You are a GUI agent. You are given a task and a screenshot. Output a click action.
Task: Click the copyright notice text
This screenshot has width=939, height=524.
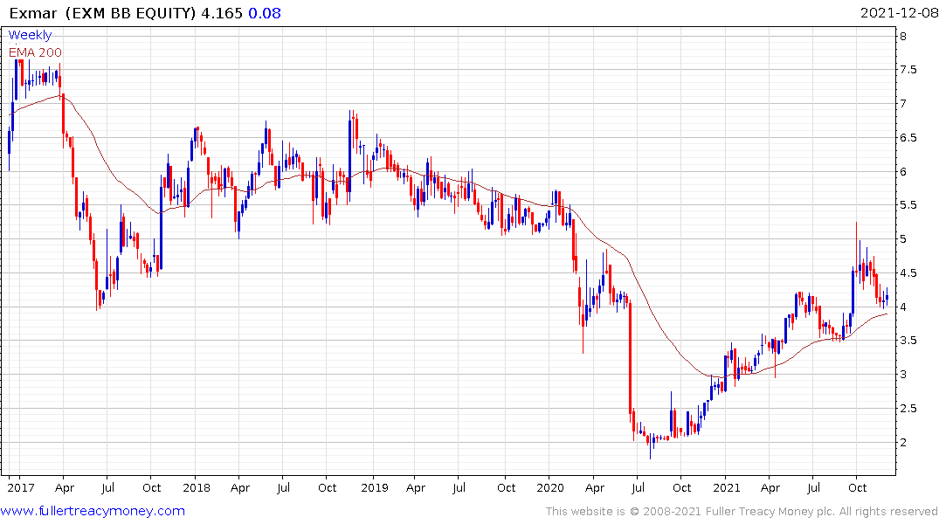(x=742, y=512)
